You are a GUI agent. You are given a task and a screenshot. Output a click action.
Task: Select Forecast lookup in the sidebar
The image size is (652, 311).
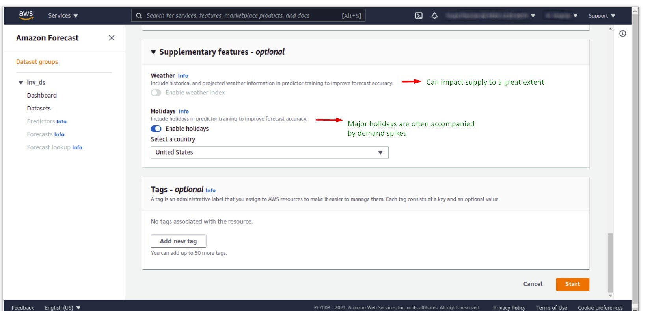click(49, 147)
